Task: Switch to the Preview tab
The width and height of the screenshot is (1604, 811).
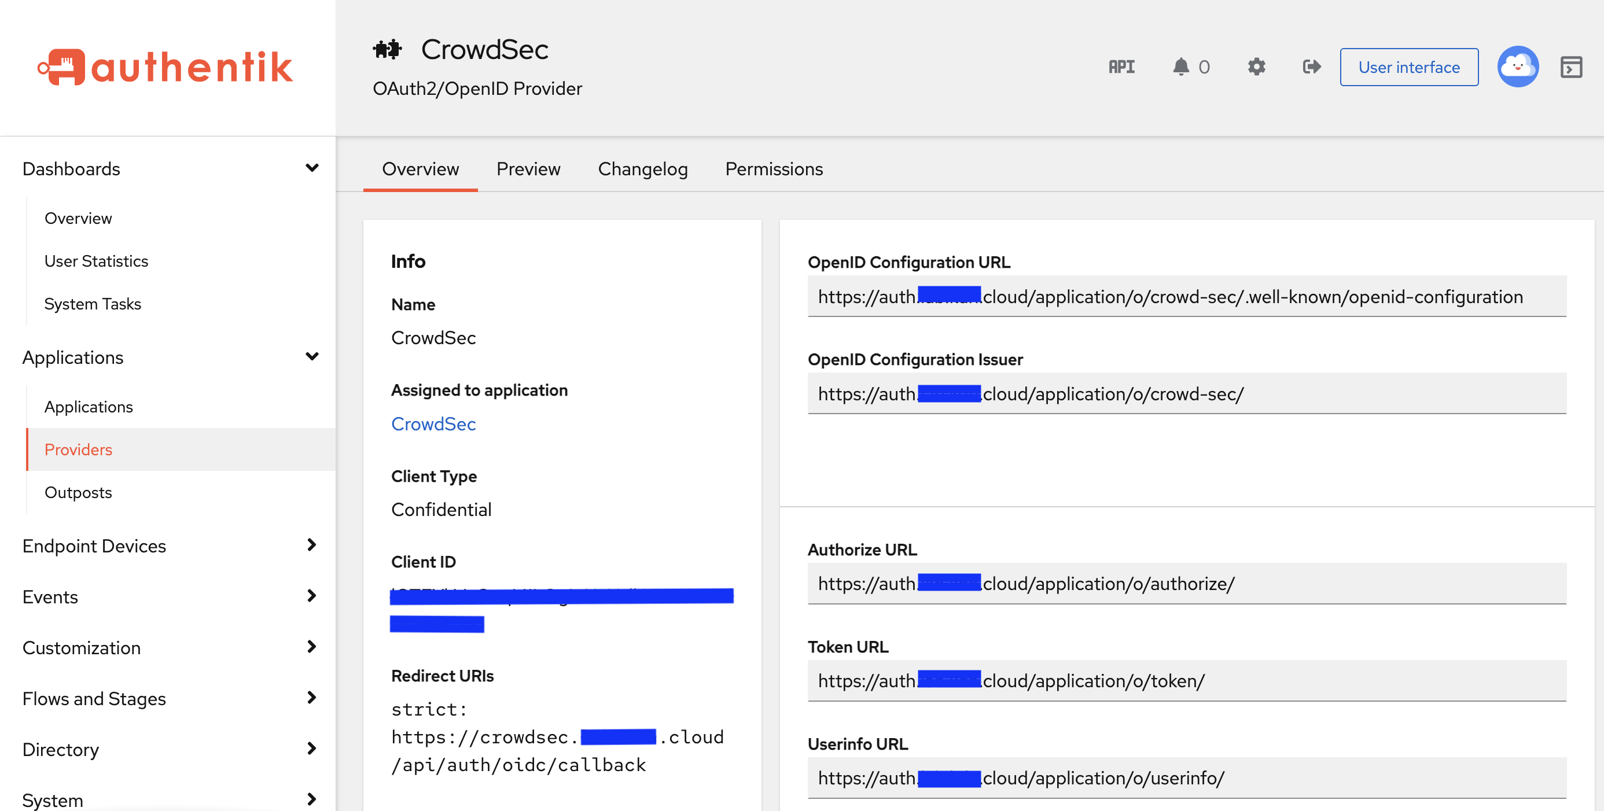Action: point(528,169)
